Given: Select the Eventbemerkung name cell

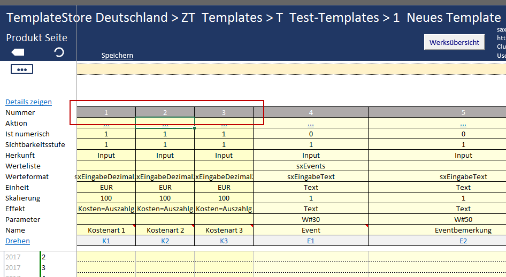Looking at the screenshot, I should 463,230.
